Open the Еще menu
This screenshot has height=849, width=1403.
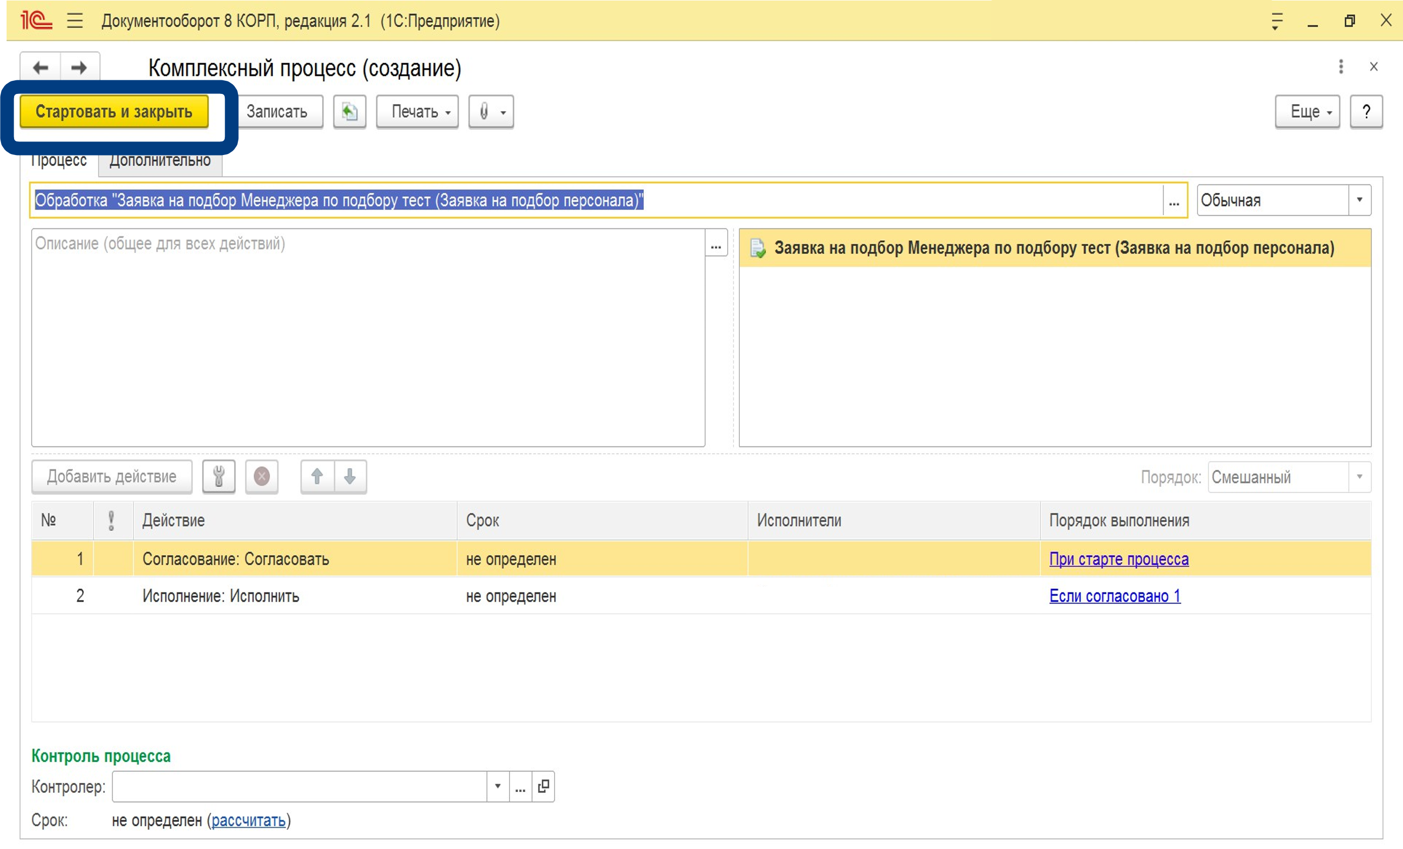(1308, 112)
